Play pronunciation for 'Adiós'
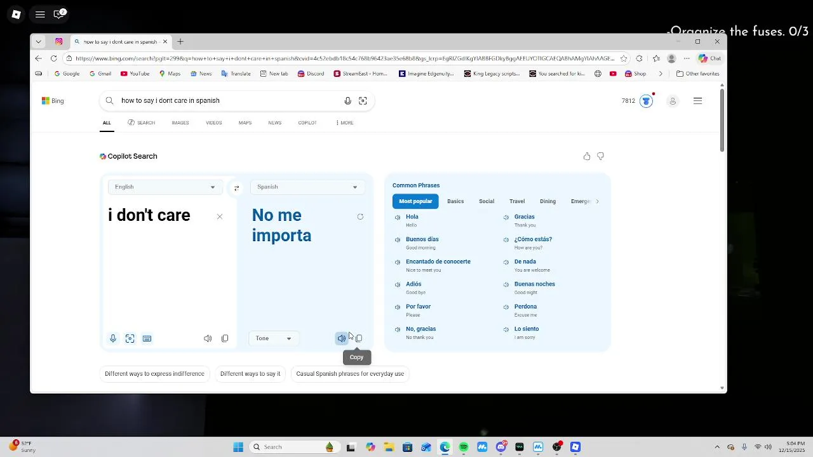Image resolution: width=813 pixels, height=457 pixels. [x=398, y=284]
